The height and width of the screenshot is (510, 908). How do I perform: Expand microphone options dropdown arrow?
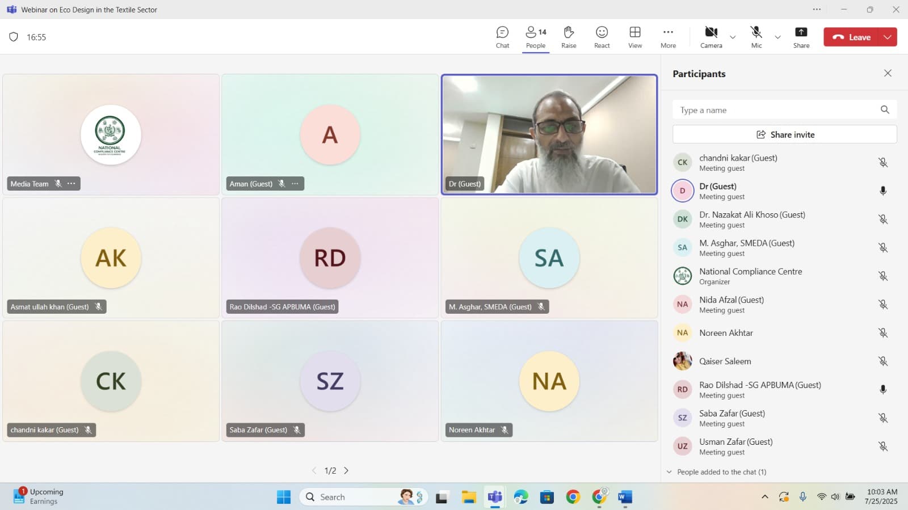(777, 37)
